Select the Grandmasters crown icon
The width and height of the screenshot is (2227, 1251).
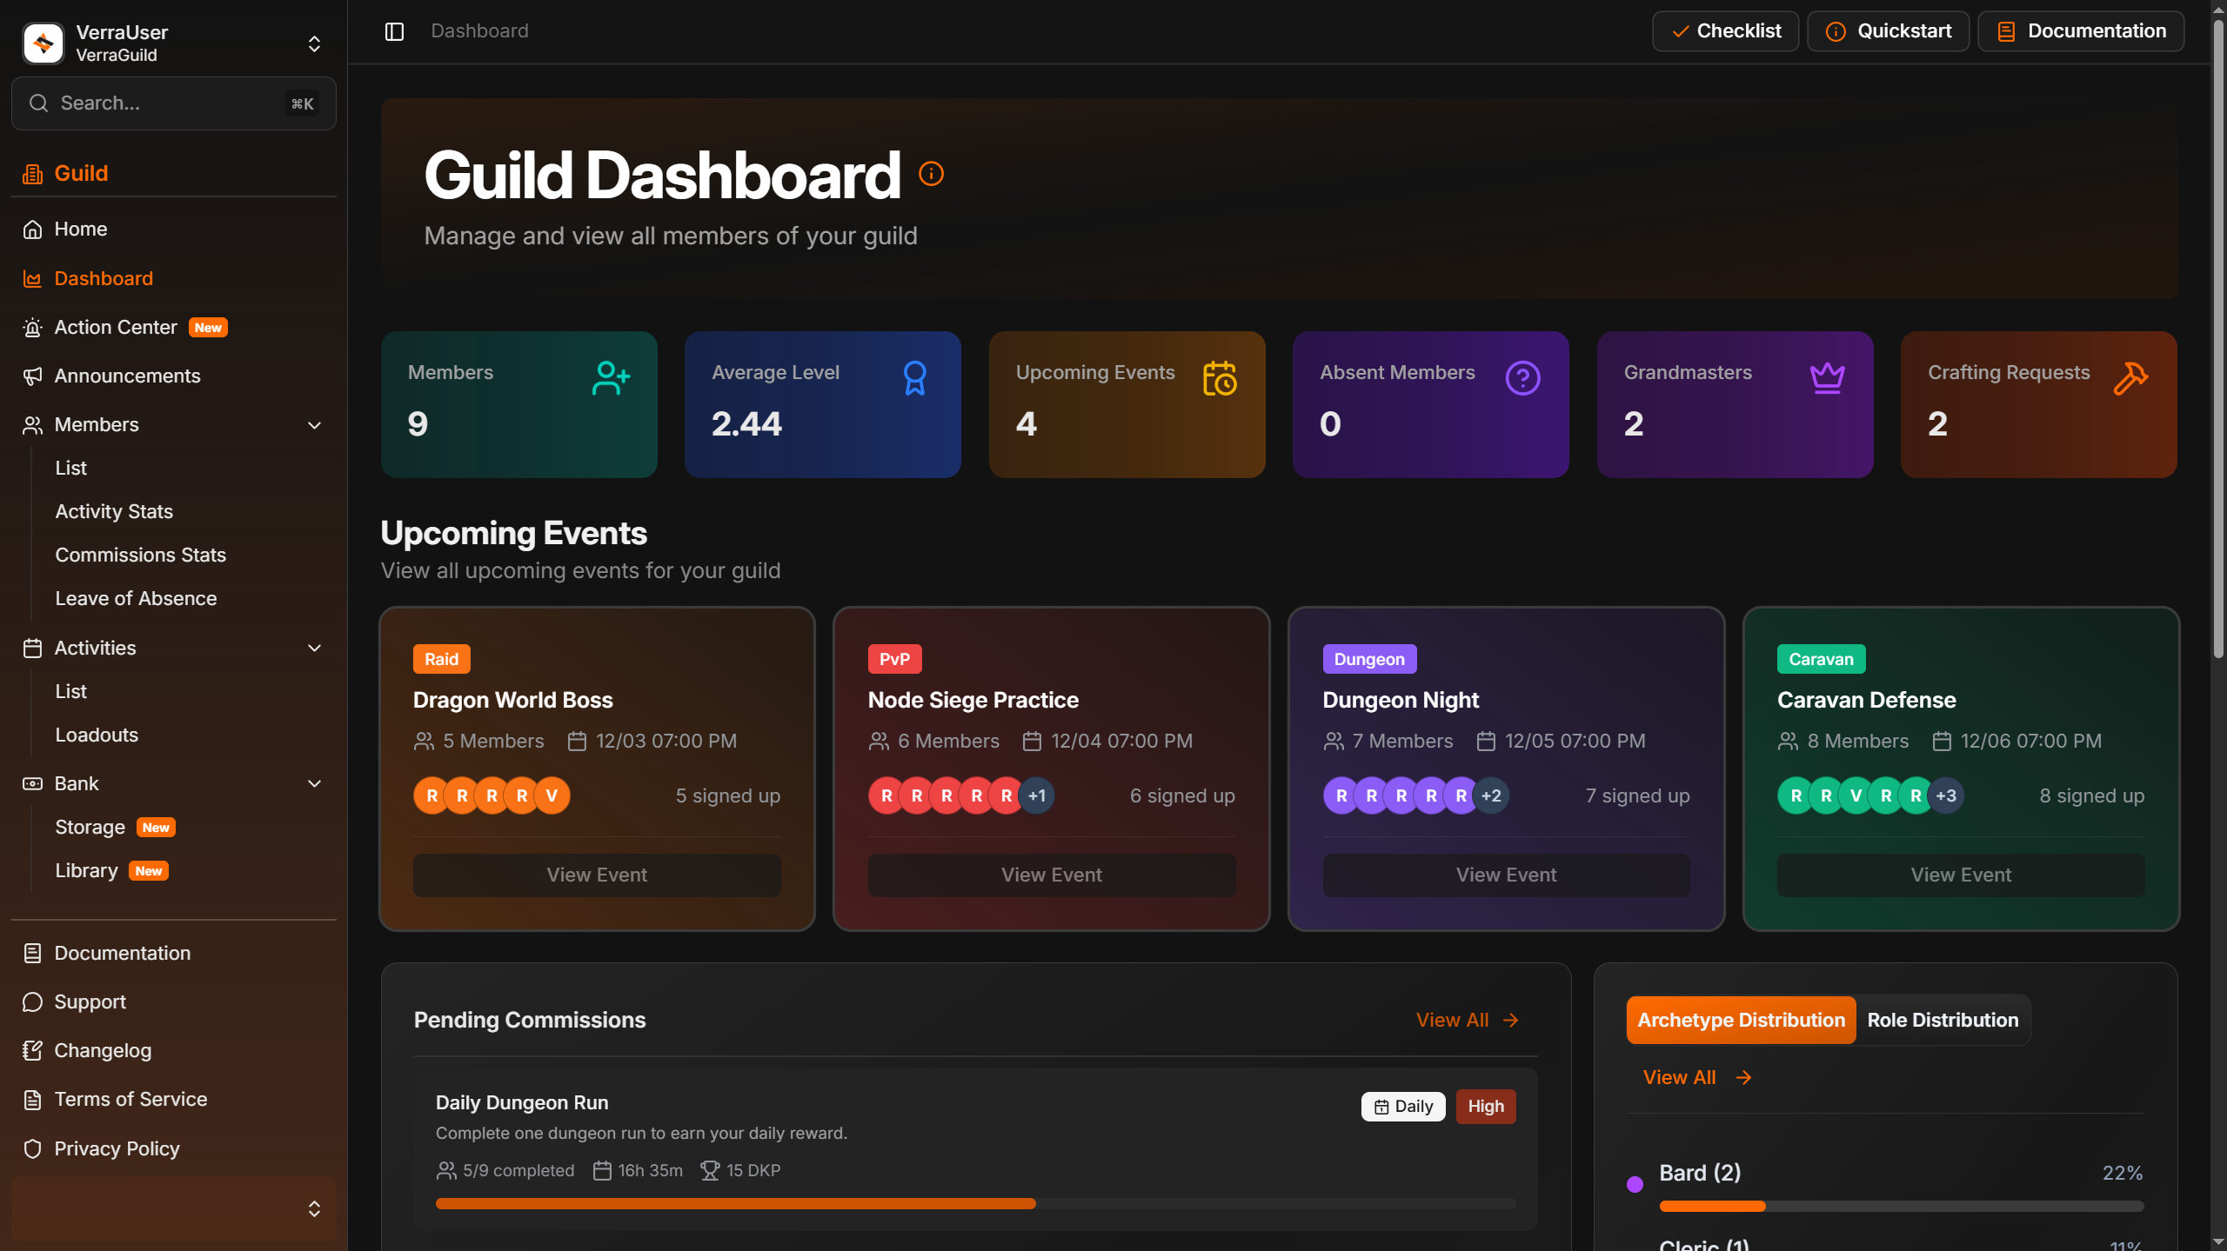1828,377
